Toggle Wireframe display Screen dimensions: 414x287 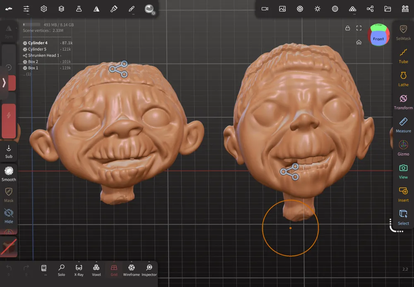[132, 270]
